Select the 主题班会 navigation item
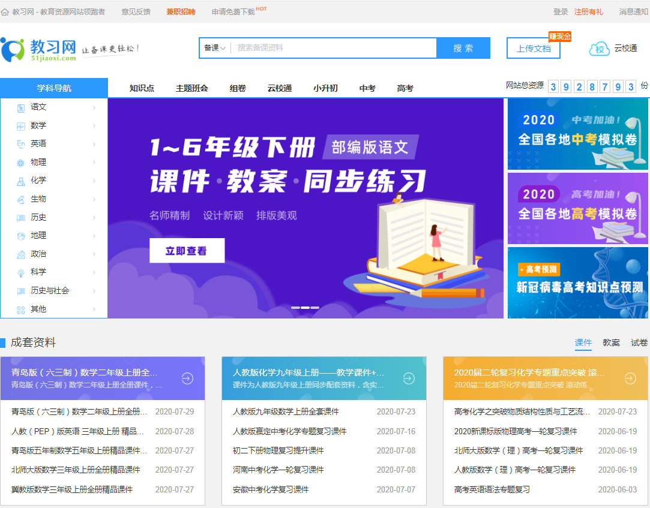The image size is (650, 508). coord(192,88)
